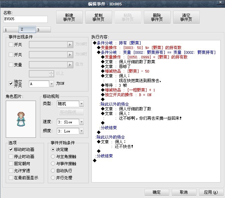Viewport: 225px width, 198px height.
Task: Select the 并行处理 trigger option
Action: point(53,177)
